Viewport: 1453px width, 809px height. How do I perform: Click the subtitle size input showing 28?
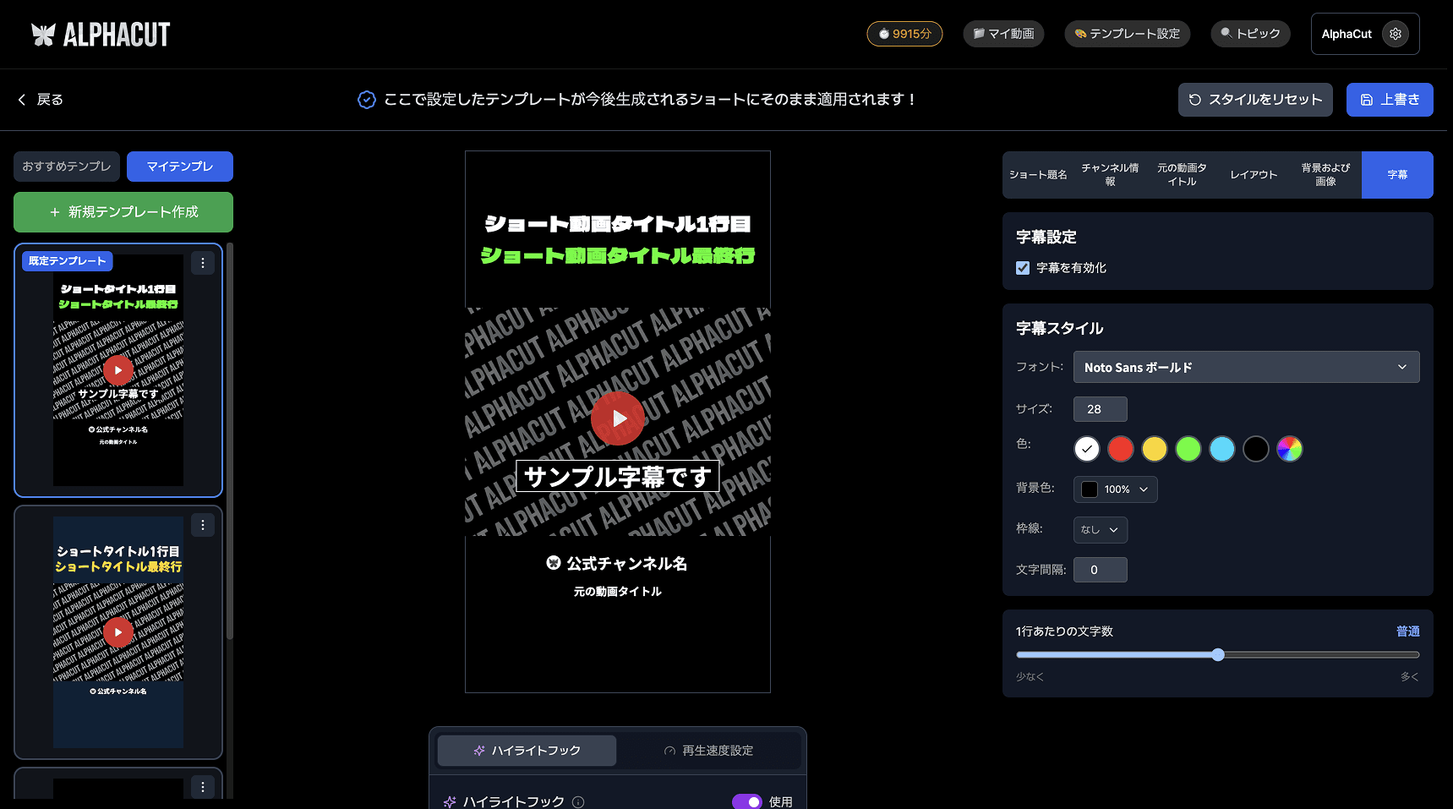(x=1099, y=409)
